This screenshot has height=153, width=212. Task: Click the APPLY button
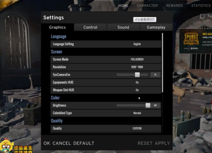[x=162, y=143]
